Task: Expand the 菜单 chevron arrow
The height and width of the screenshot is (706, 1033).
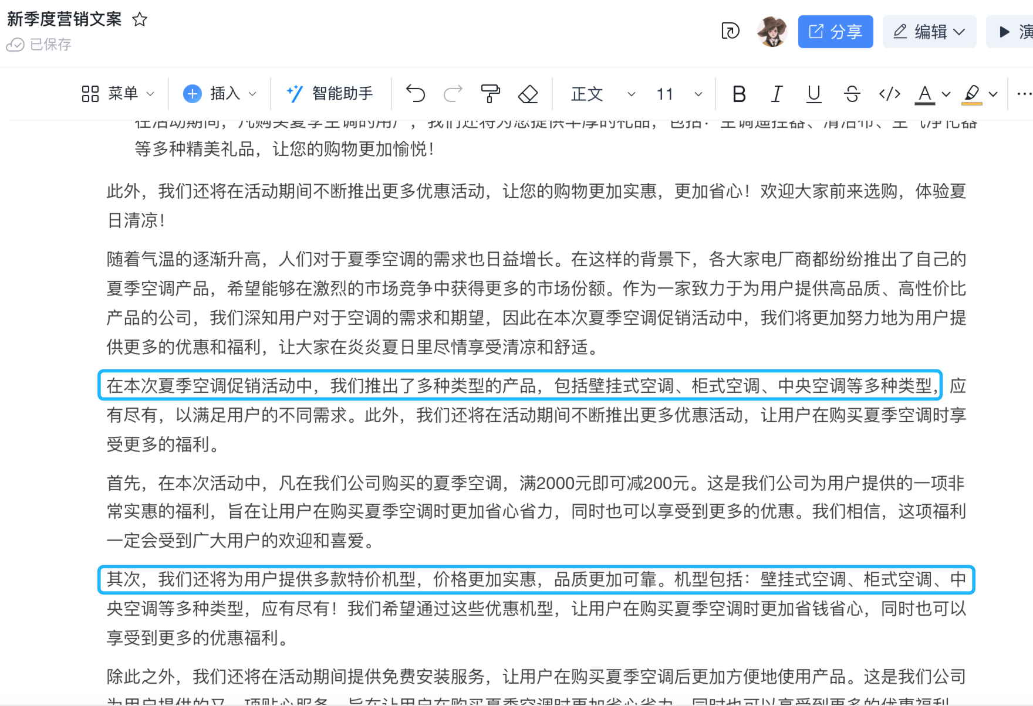Action: point(150,94)
